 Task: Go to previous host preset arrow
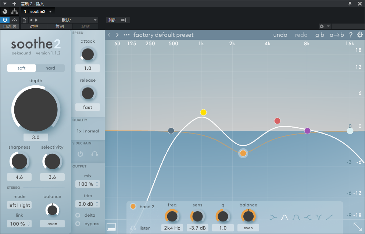[31, 20]
